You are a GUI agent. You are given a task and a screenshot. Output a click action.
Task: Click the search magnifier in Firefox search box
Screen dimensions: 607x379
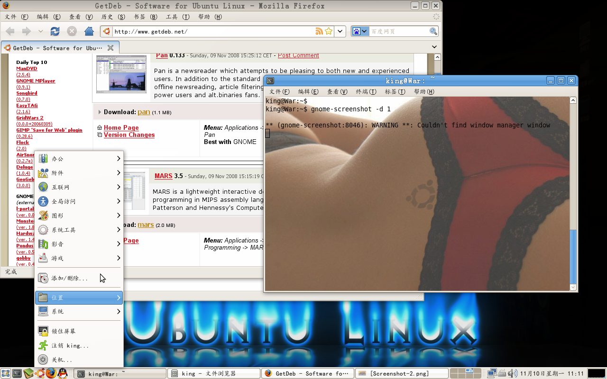433,31
